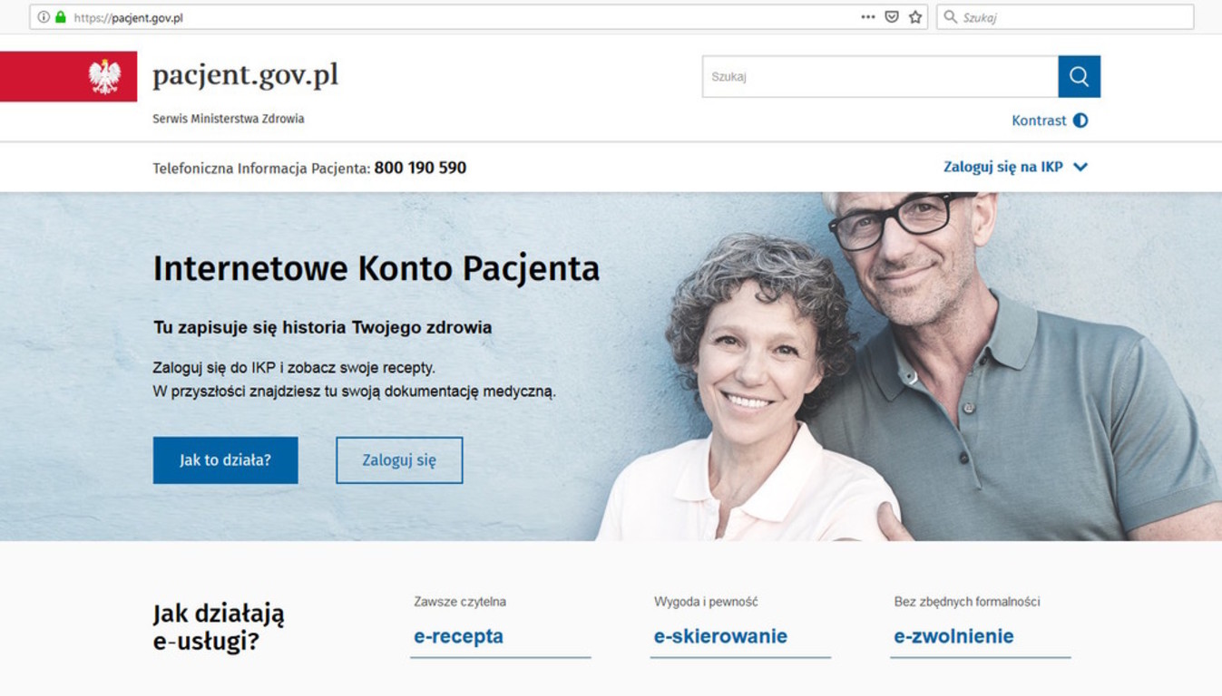
Task: Click Serwis Ministerstwa Zdrowia text
Action: [x=229, y=119]
